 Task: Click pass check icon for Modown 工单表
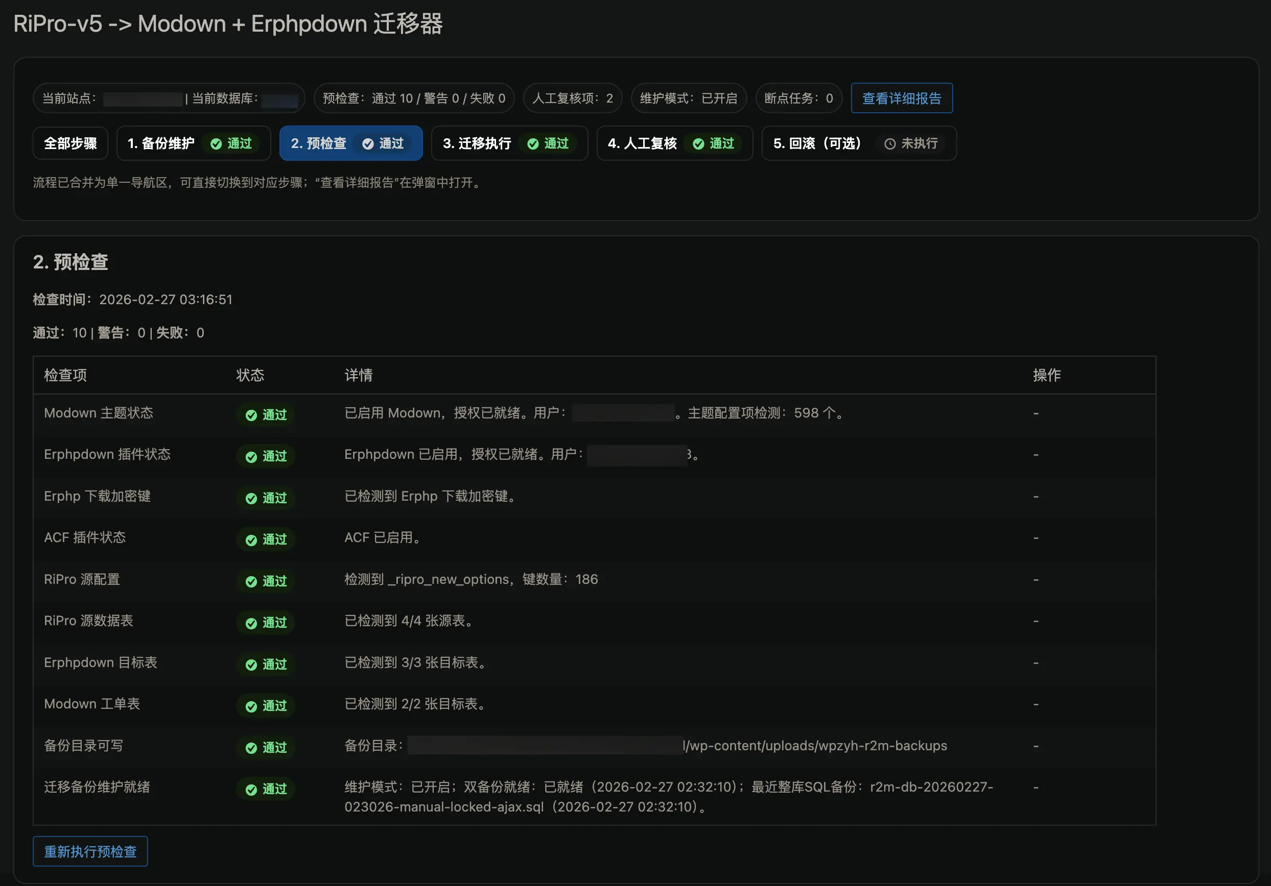tap(251, 706)
